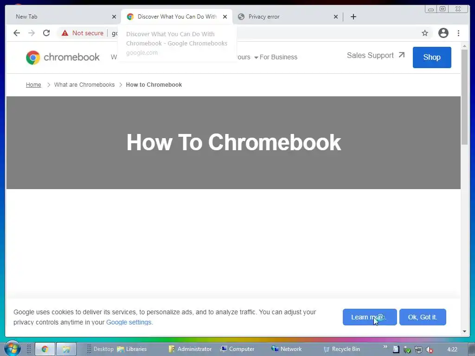Open Recycle Bin from the taskbar toolbar

(x=342, y=349)
